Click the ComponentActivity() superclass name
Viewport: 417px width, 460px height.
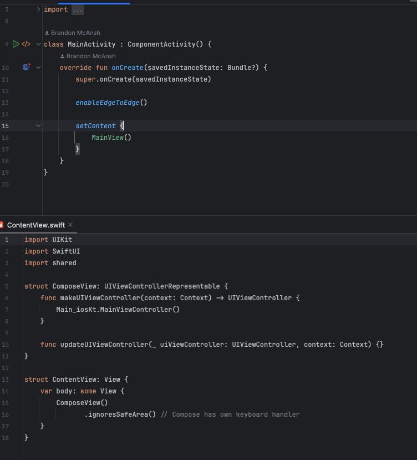coord(165,44)
